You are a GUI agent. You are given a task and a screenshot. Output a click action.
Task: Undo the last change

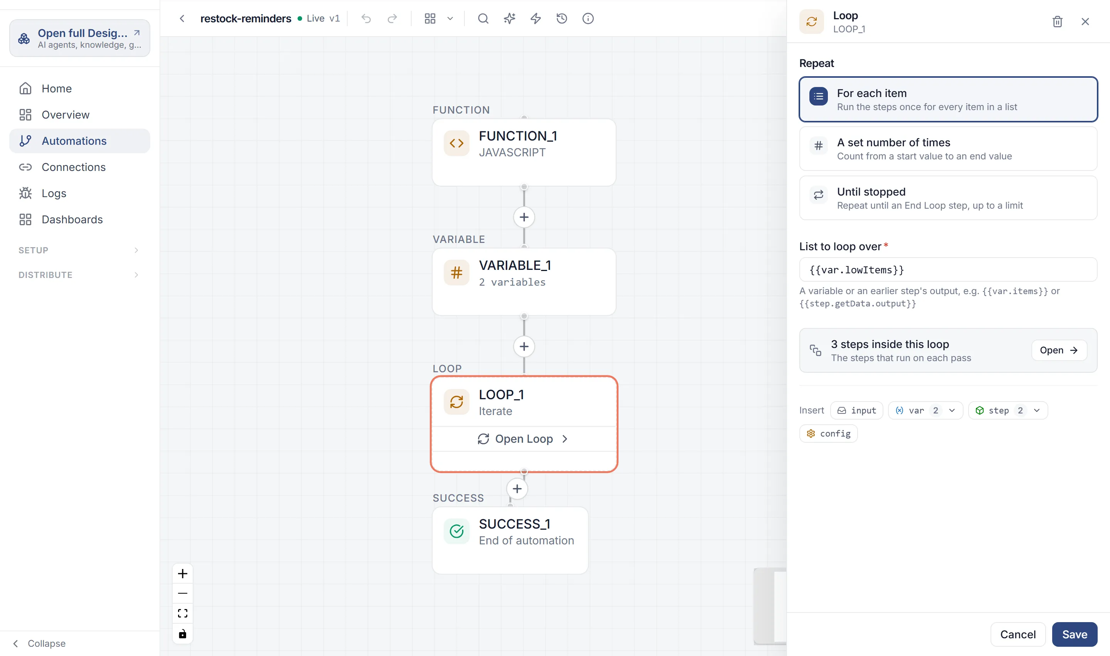pos(366,18)
